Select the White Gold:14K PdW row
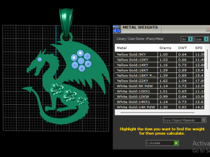Viewport: 210px width, 157px height. [x=160, y=107]
